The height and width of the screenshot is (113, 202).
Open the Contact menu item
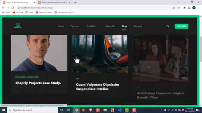(138, 26)
